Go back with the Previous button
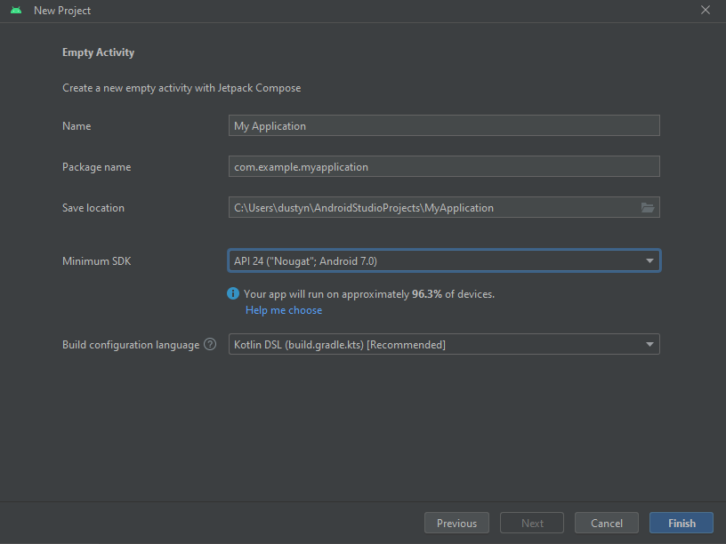The width and height of the screenshot is (726, 544). (456, 524)
